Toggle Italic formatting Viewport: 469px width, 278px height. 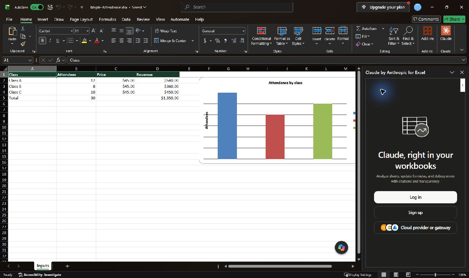coord(50,41)
